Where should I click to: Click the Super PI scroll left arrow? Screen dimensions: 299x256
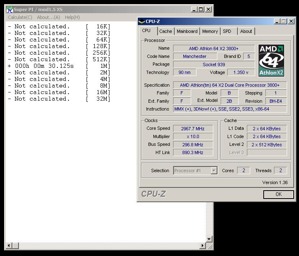pyautogui.click(x=9, y=245)
